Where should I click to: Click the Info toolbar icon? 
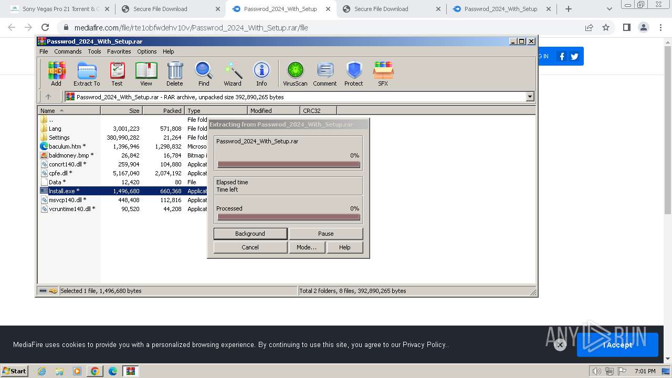click(261, 73)
